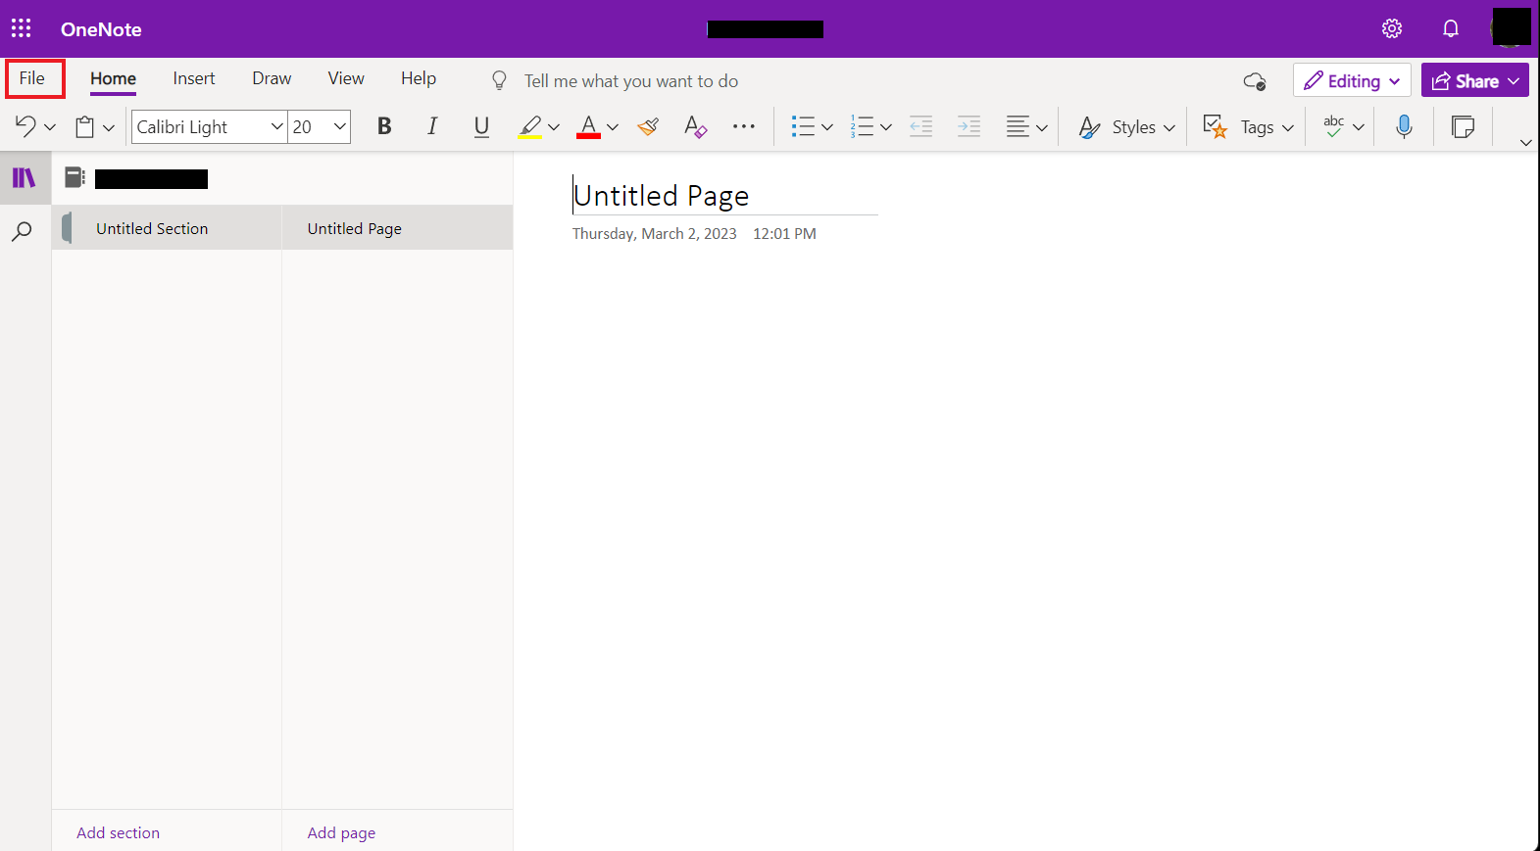Toggle Underline formatting
This screenshot has width=1540, height=851.
[x=481, y=126]
